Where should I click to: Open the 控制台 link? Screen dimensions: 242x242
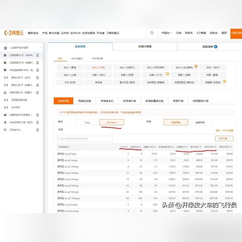click(x=214, y=33)
